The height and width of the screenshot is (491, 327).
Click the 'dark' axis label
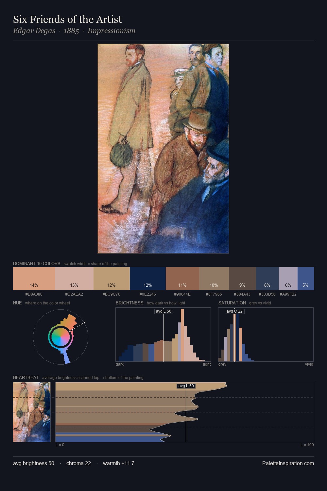click(x=120, y=364)
